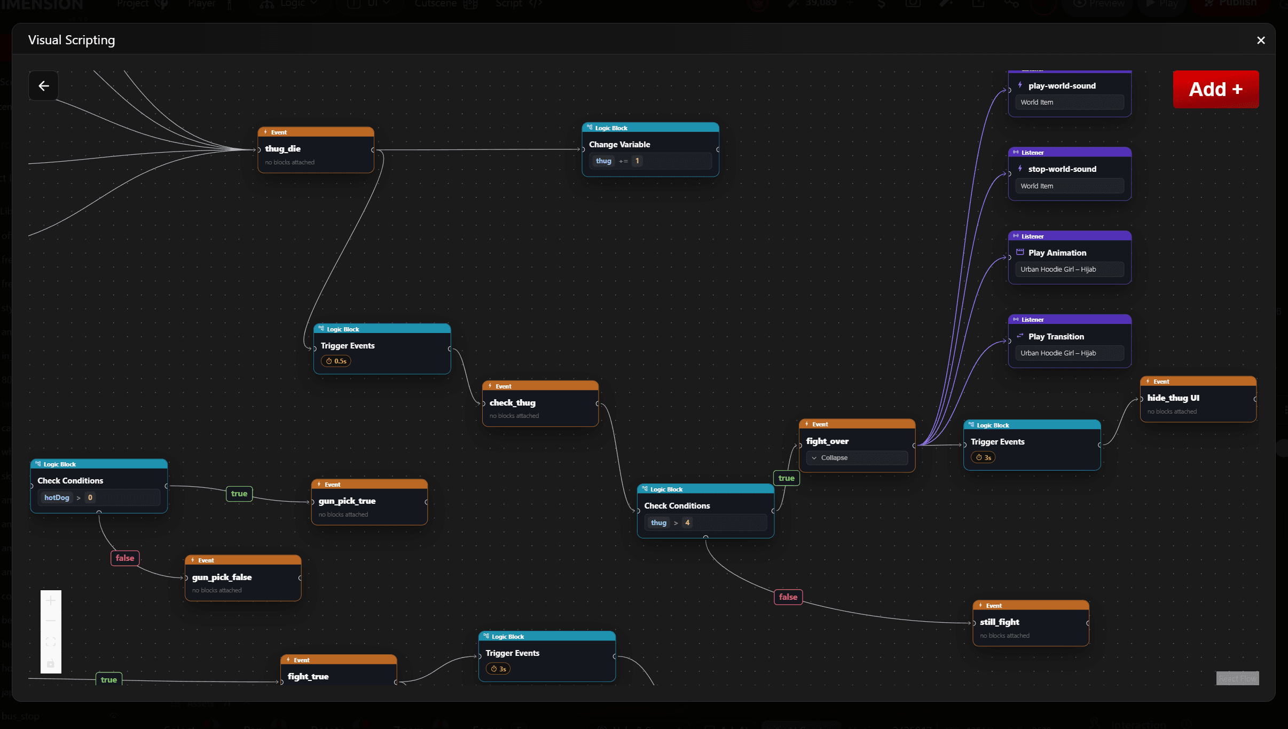
Task: Select the hide_thug UI event node
Action: pos(1198,399)
